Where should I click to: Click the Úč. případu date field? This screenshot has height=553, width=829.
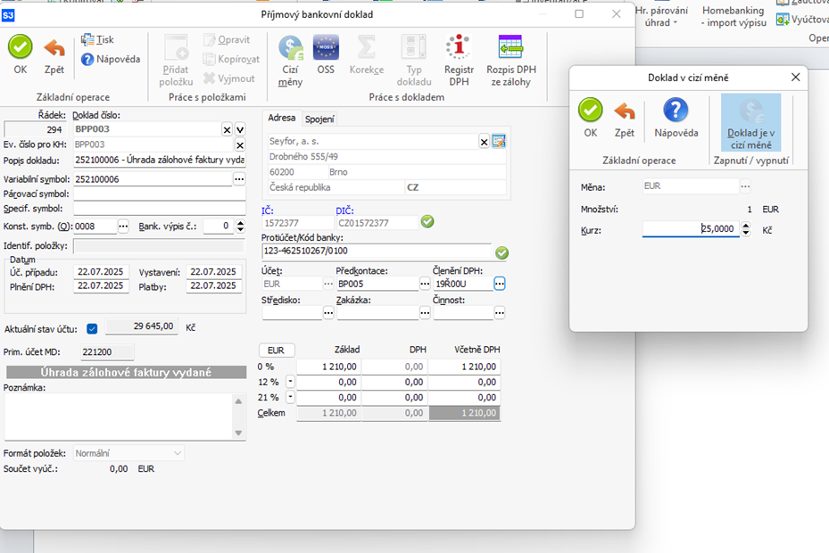tap(101, 272)
